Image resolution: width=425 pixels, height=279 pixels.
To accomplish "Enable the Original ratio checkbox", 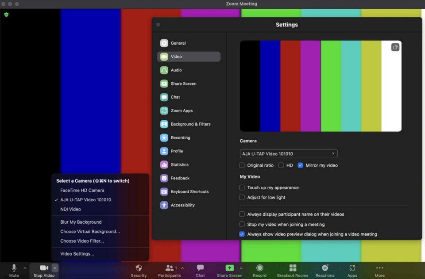I will point(242,165).
